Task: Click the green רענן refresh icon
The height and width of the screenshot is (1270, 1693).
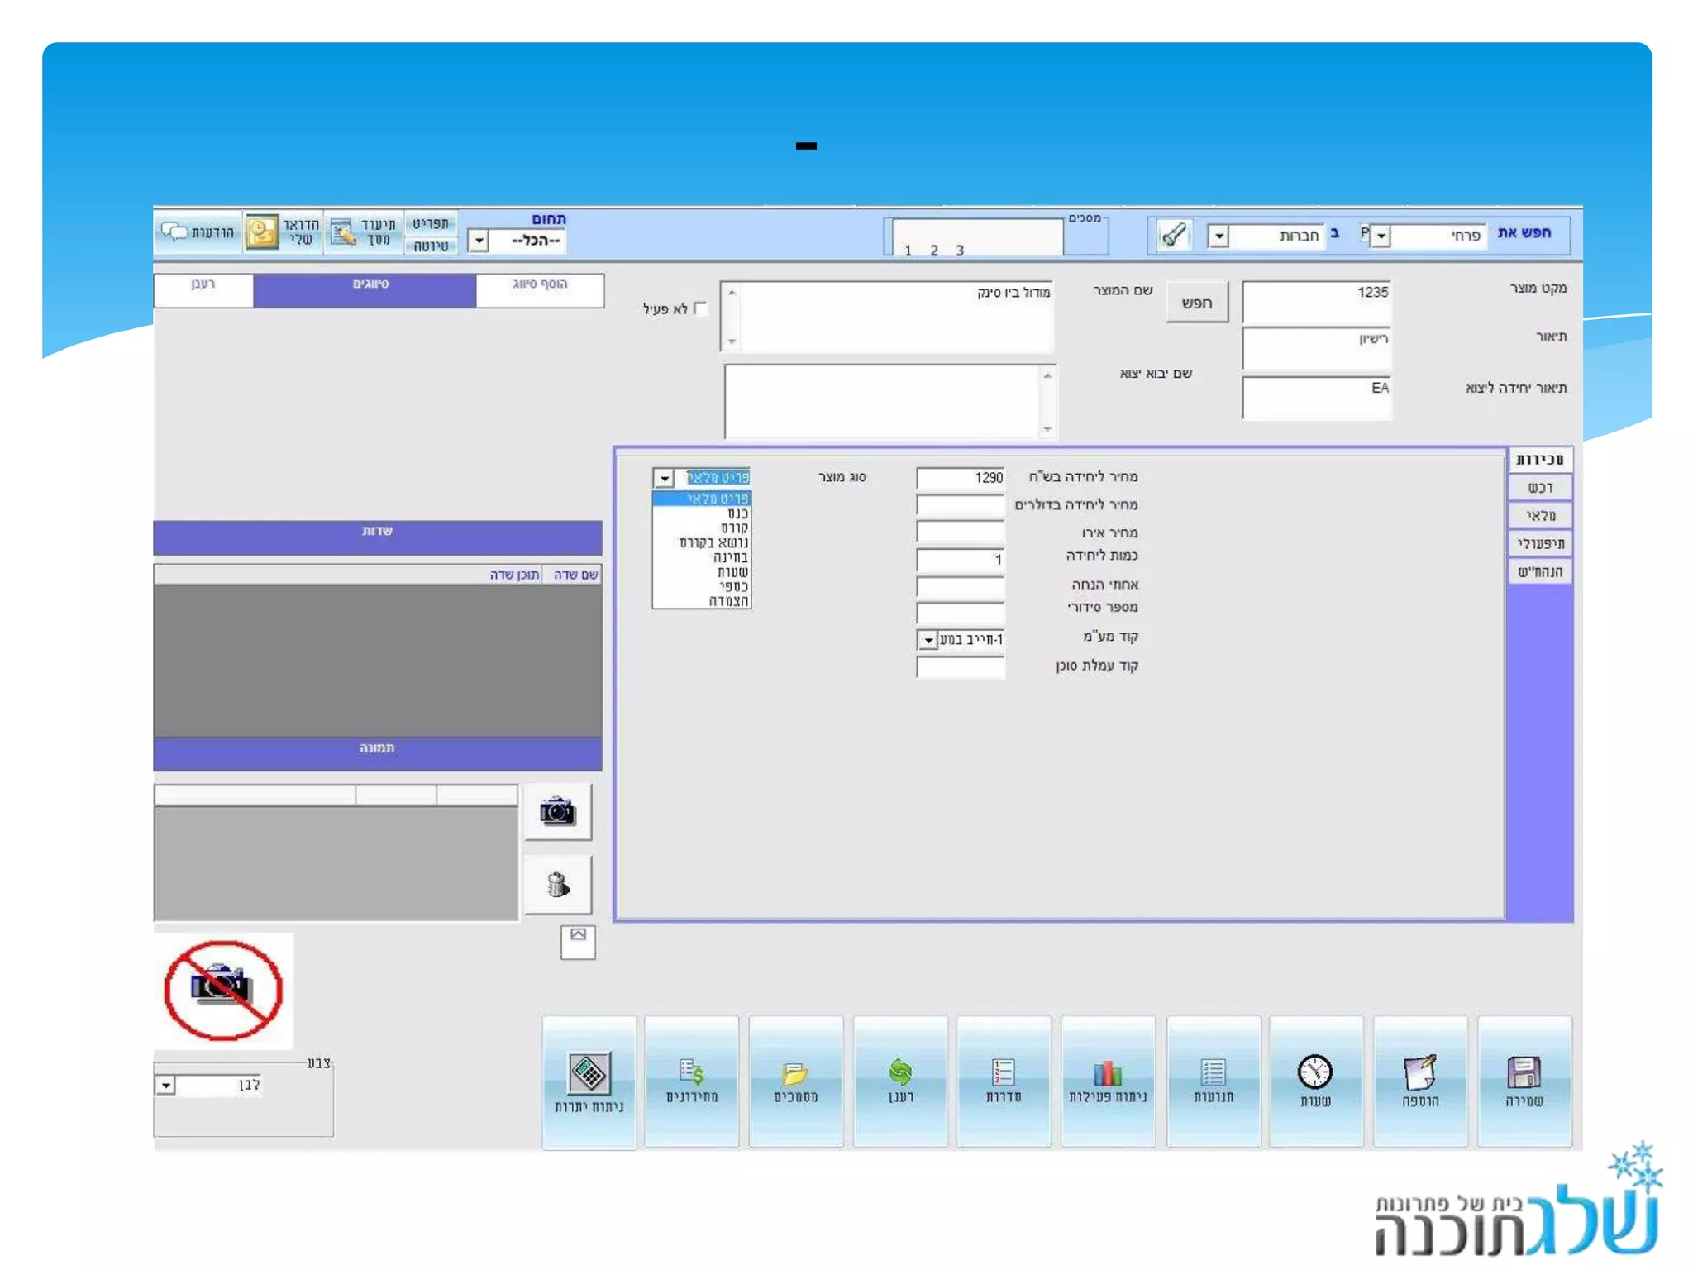Action: pyautogui.click(x=900, y=1073)
